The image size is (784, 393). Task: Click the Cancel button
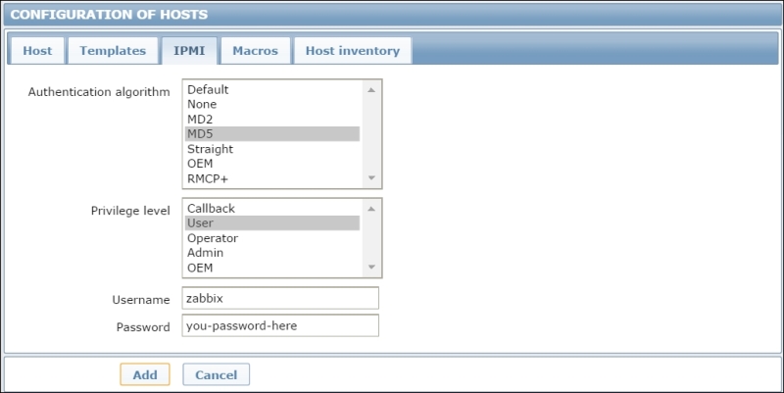[x=216, y=374]
